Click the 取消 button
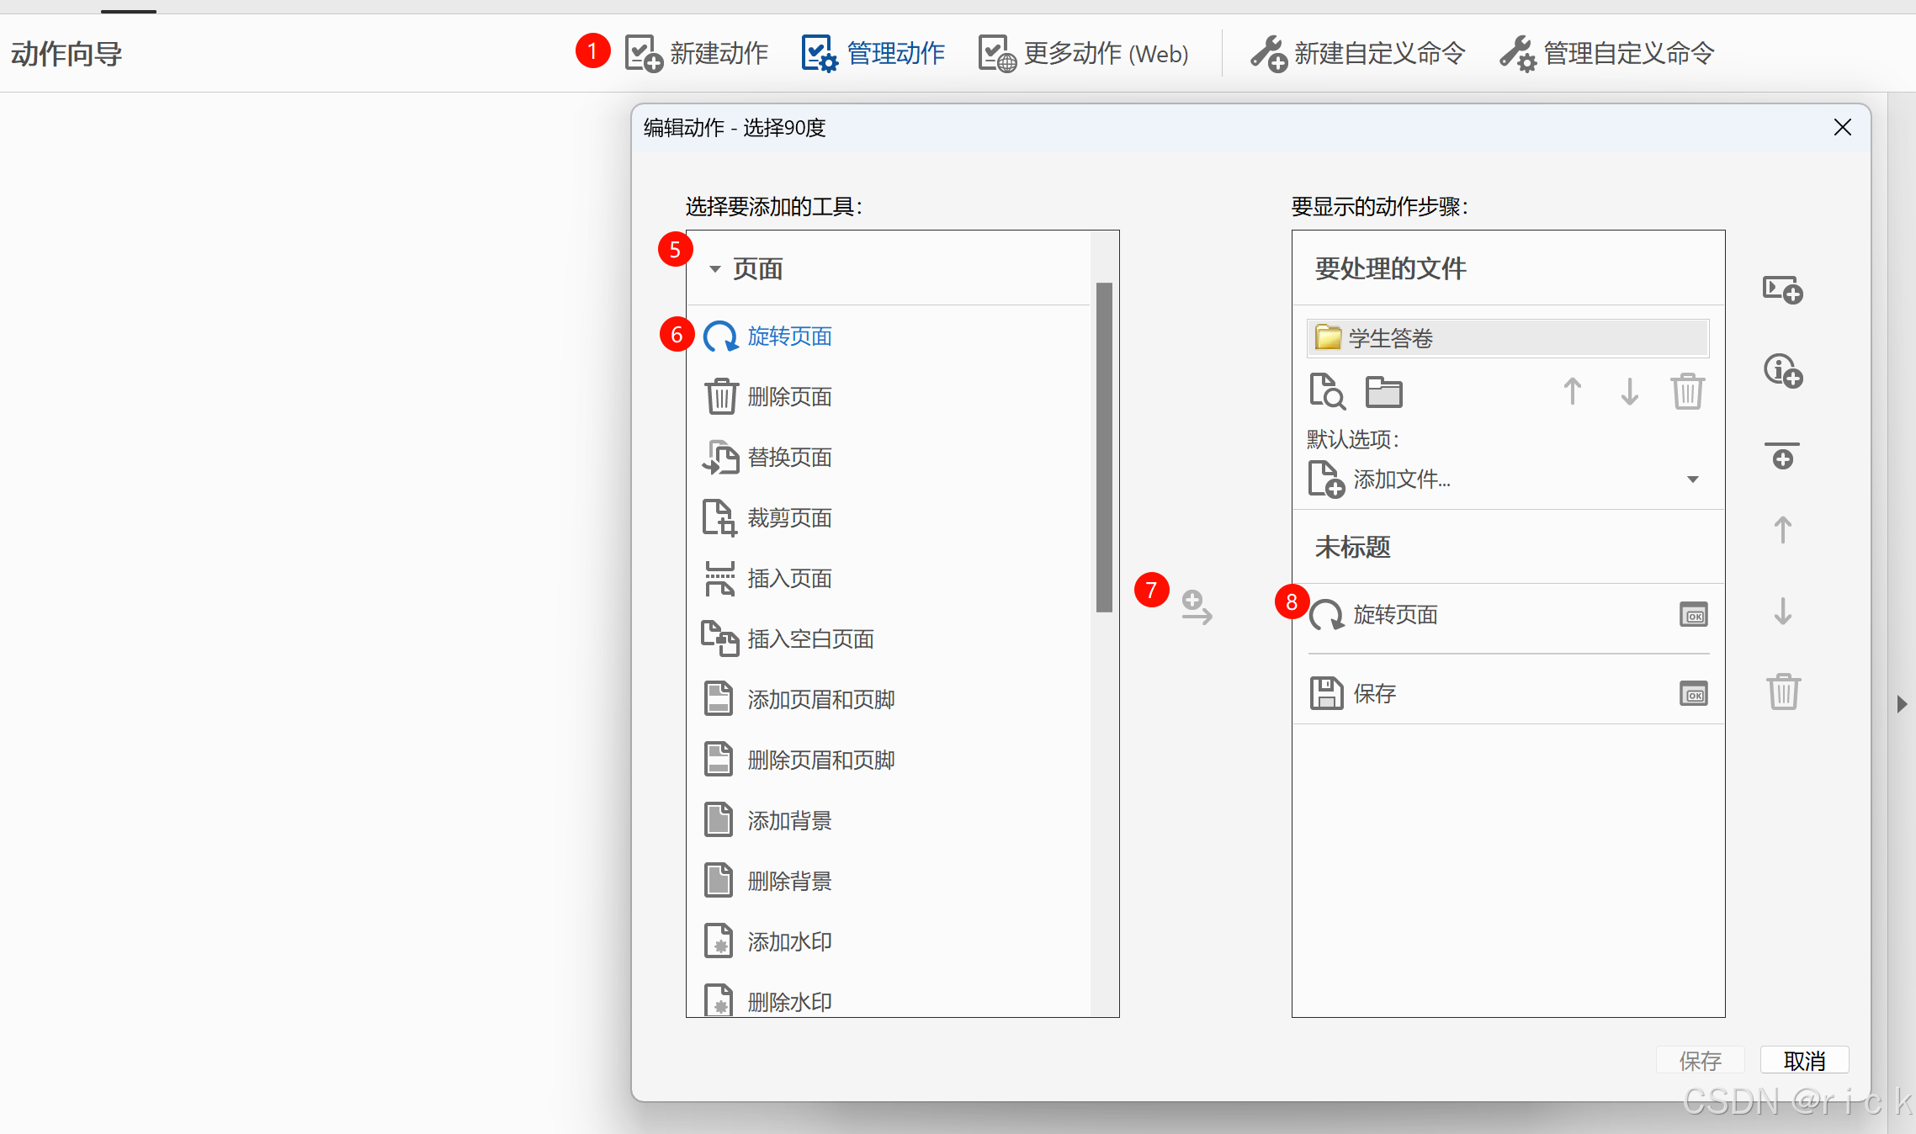1916x1134 pixels. tap(1804, 1061)
